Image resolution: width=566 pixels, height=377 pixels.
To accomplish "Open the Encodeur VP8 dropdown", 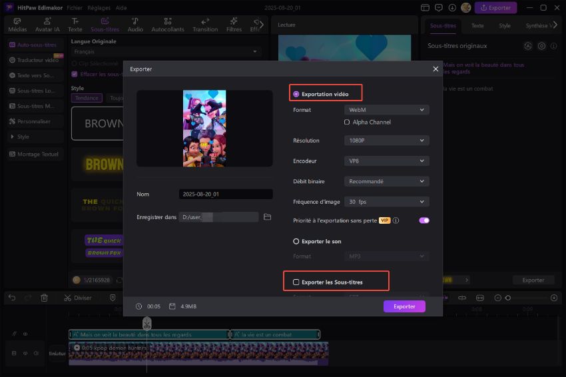I will 386,161.
